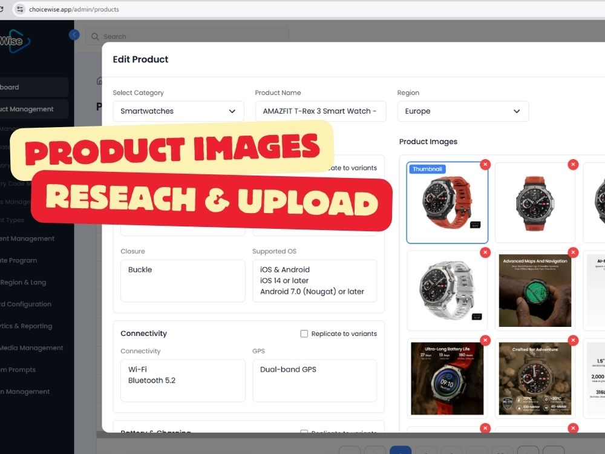The width and height of the screenshot is (605, 454).
Task: Remove the Ultra-Long Battery Life image
Action: (485, 340)
